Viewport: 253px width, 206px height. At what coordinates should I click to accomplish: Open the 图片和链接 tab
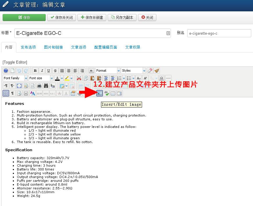coord(53,47)
